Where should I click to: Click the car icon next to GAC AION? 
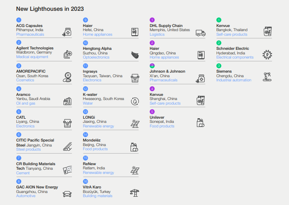coord(67,194)
